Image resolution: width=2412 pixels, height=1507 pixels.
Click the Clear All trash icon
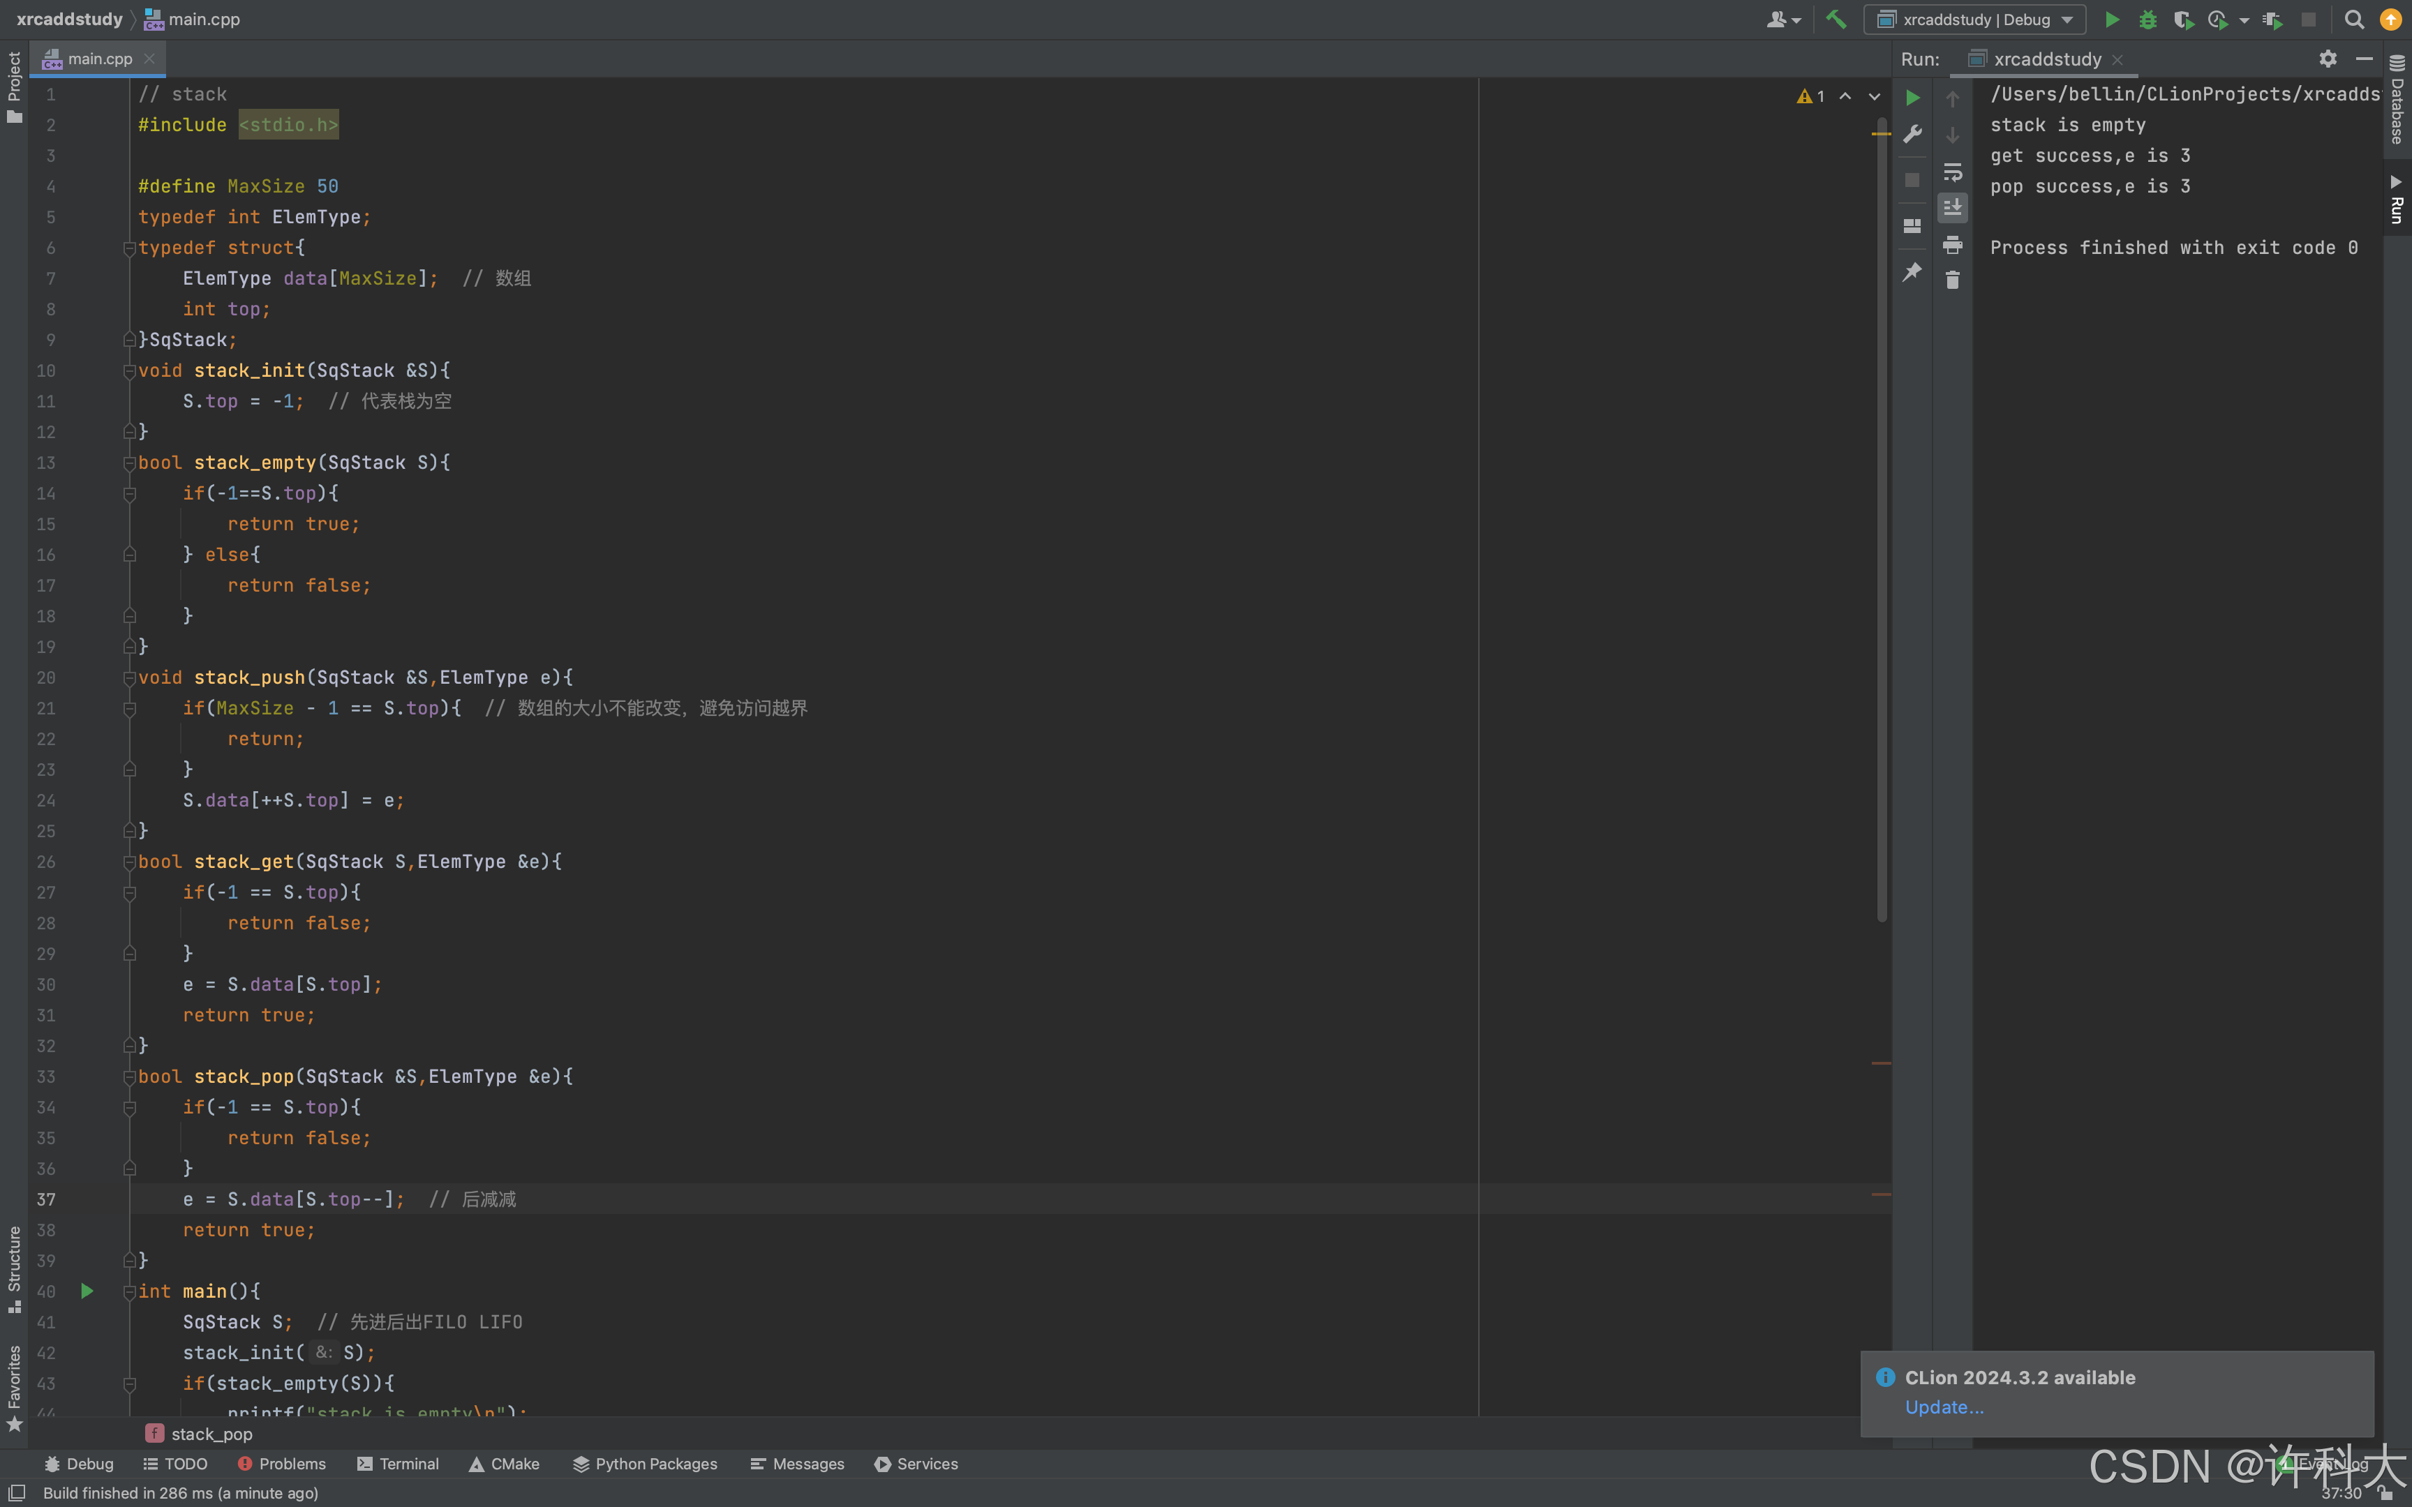pyautogui.click(x=1951, y=281)
